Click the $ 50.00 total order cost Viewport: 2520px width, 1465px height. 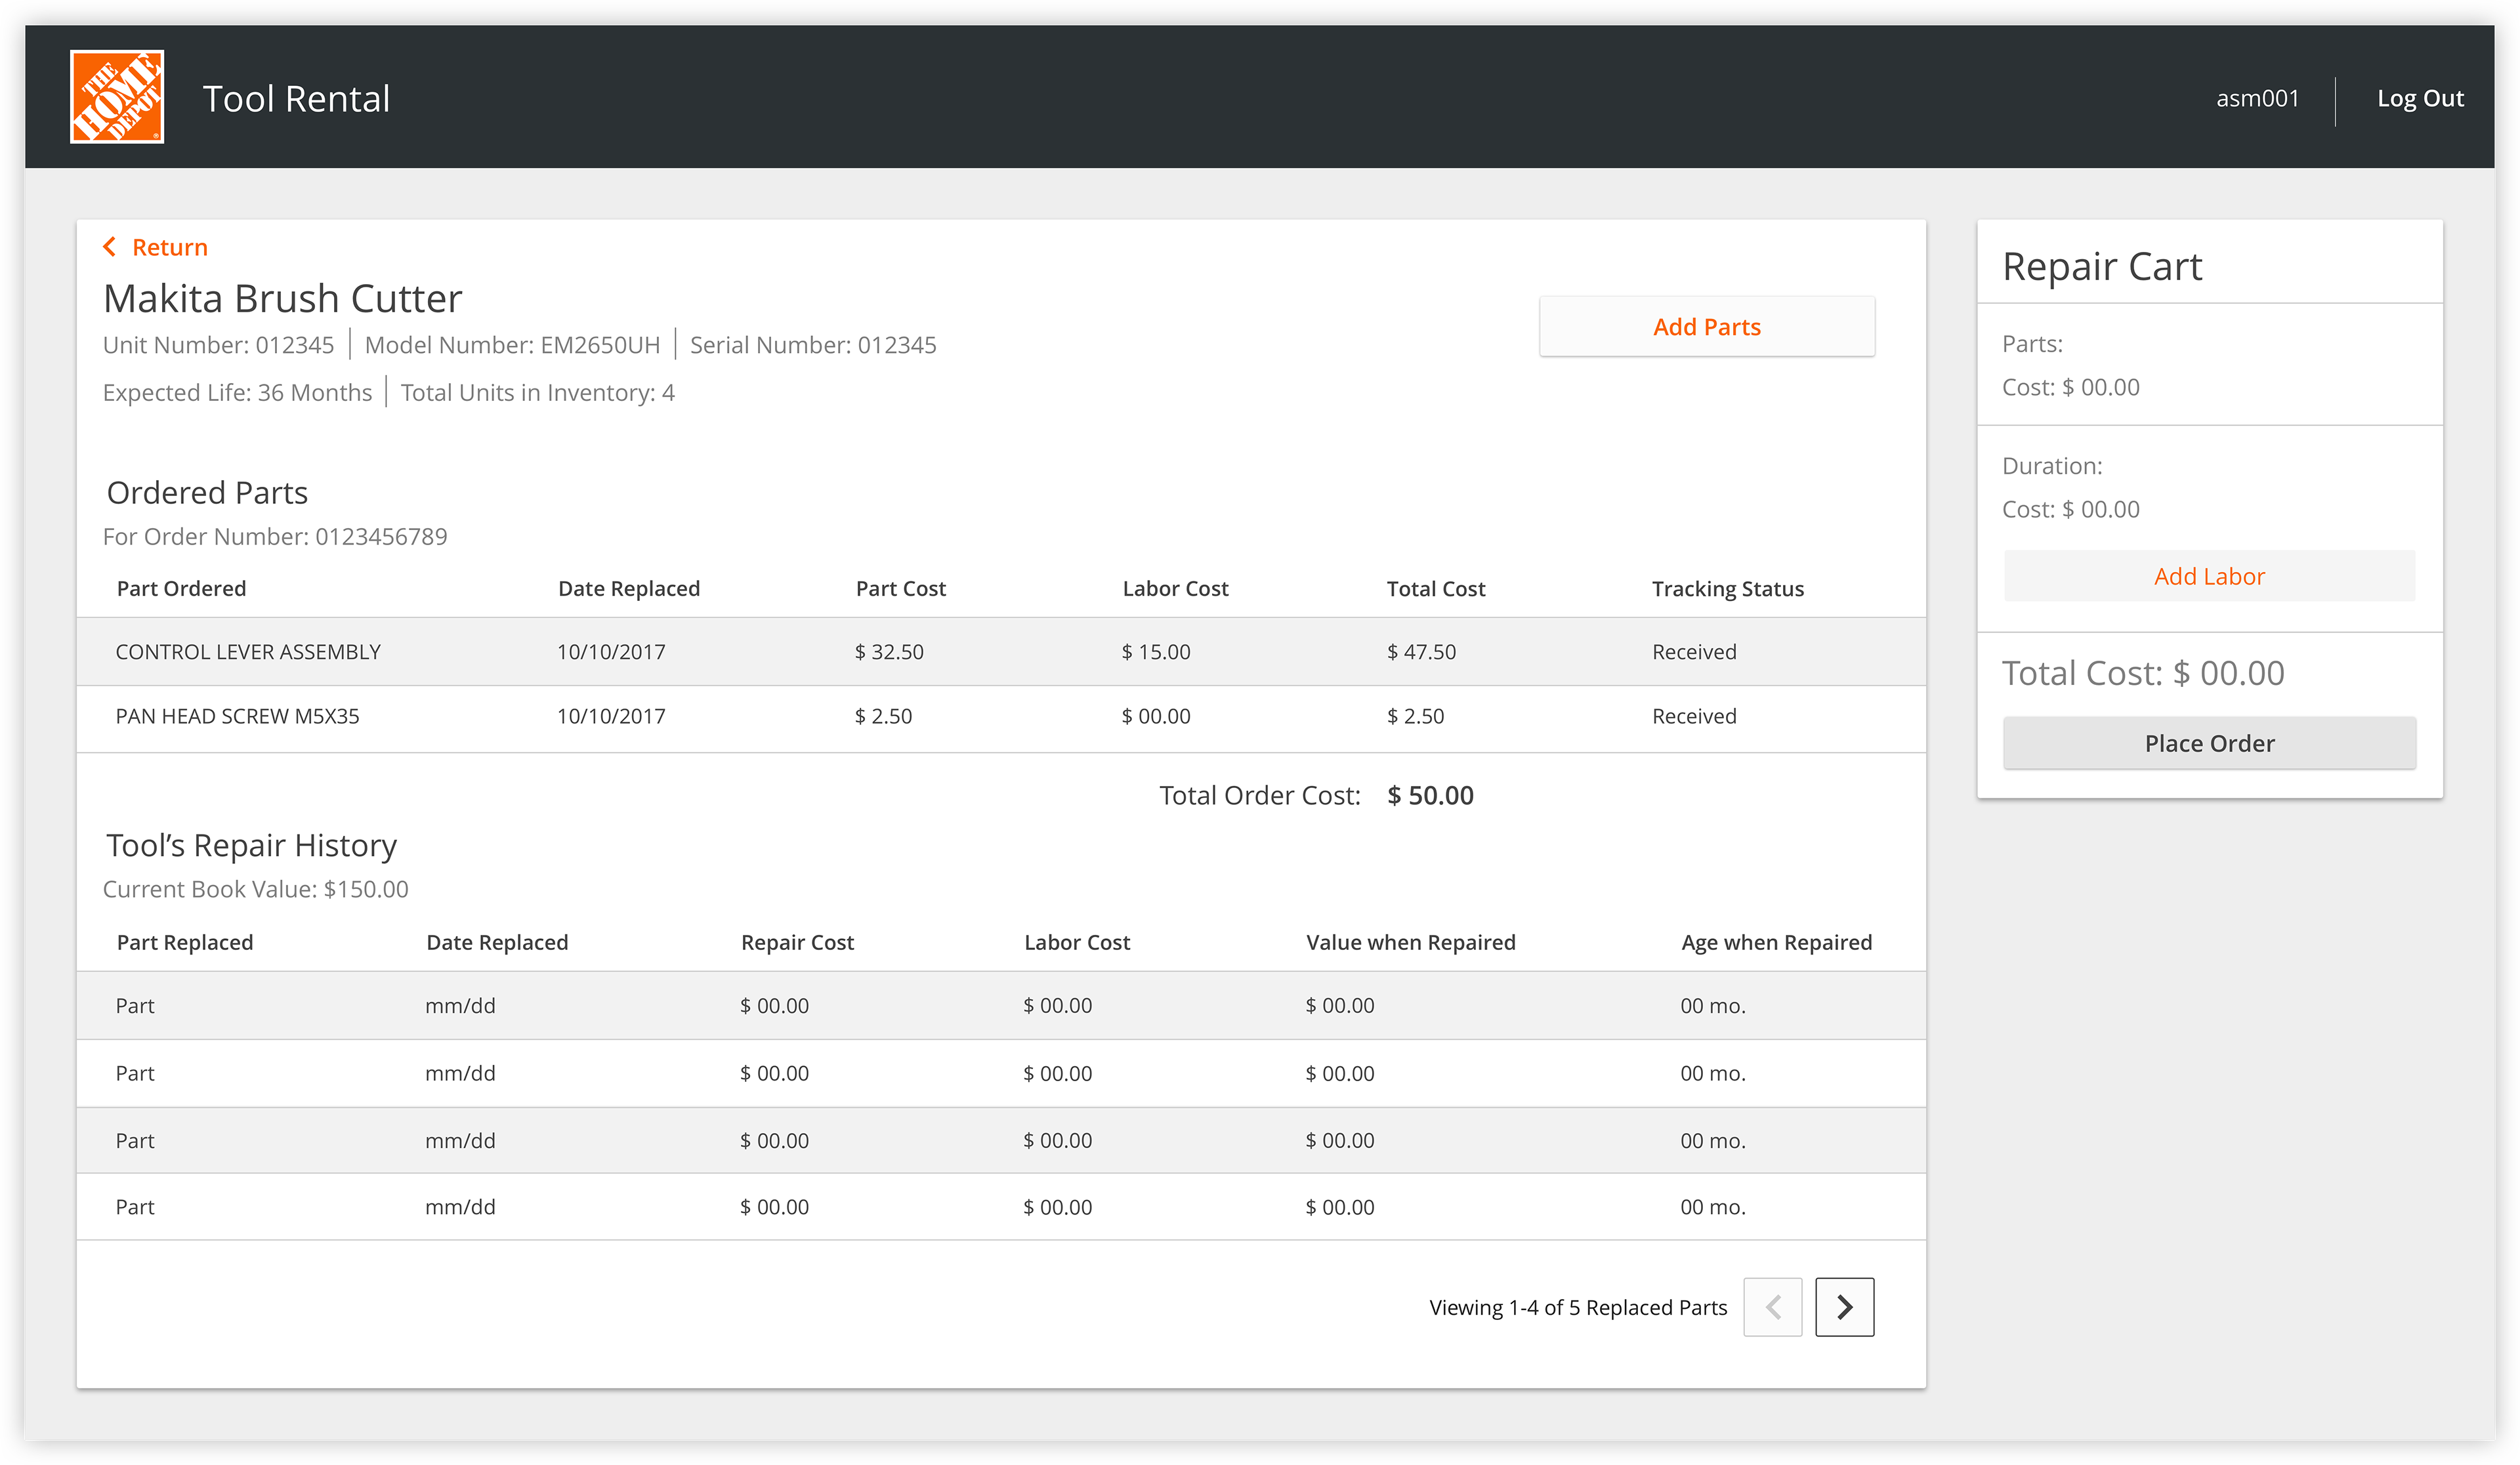coord(1430,795)
